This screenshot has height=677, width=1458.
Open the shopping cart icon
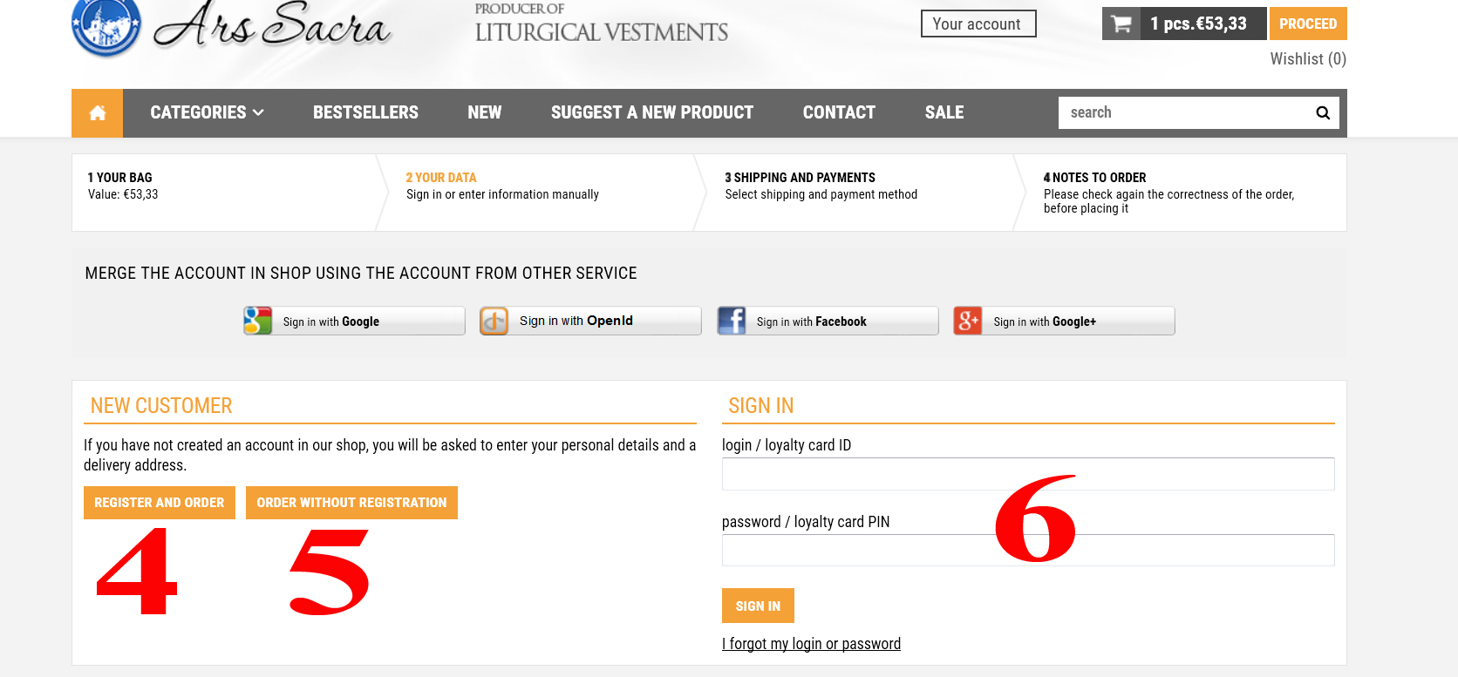1122,24
